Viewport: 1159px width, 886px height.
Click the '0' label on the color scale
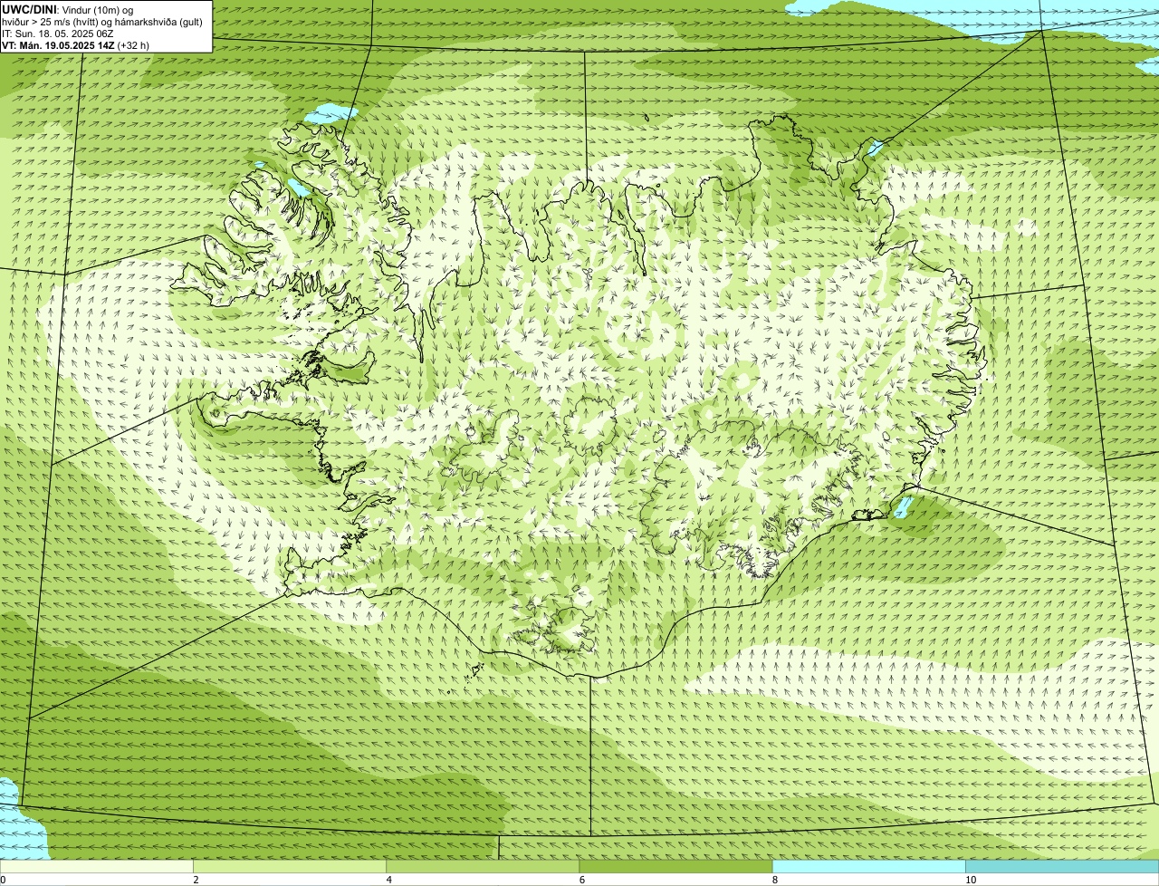tap(3, 880)
